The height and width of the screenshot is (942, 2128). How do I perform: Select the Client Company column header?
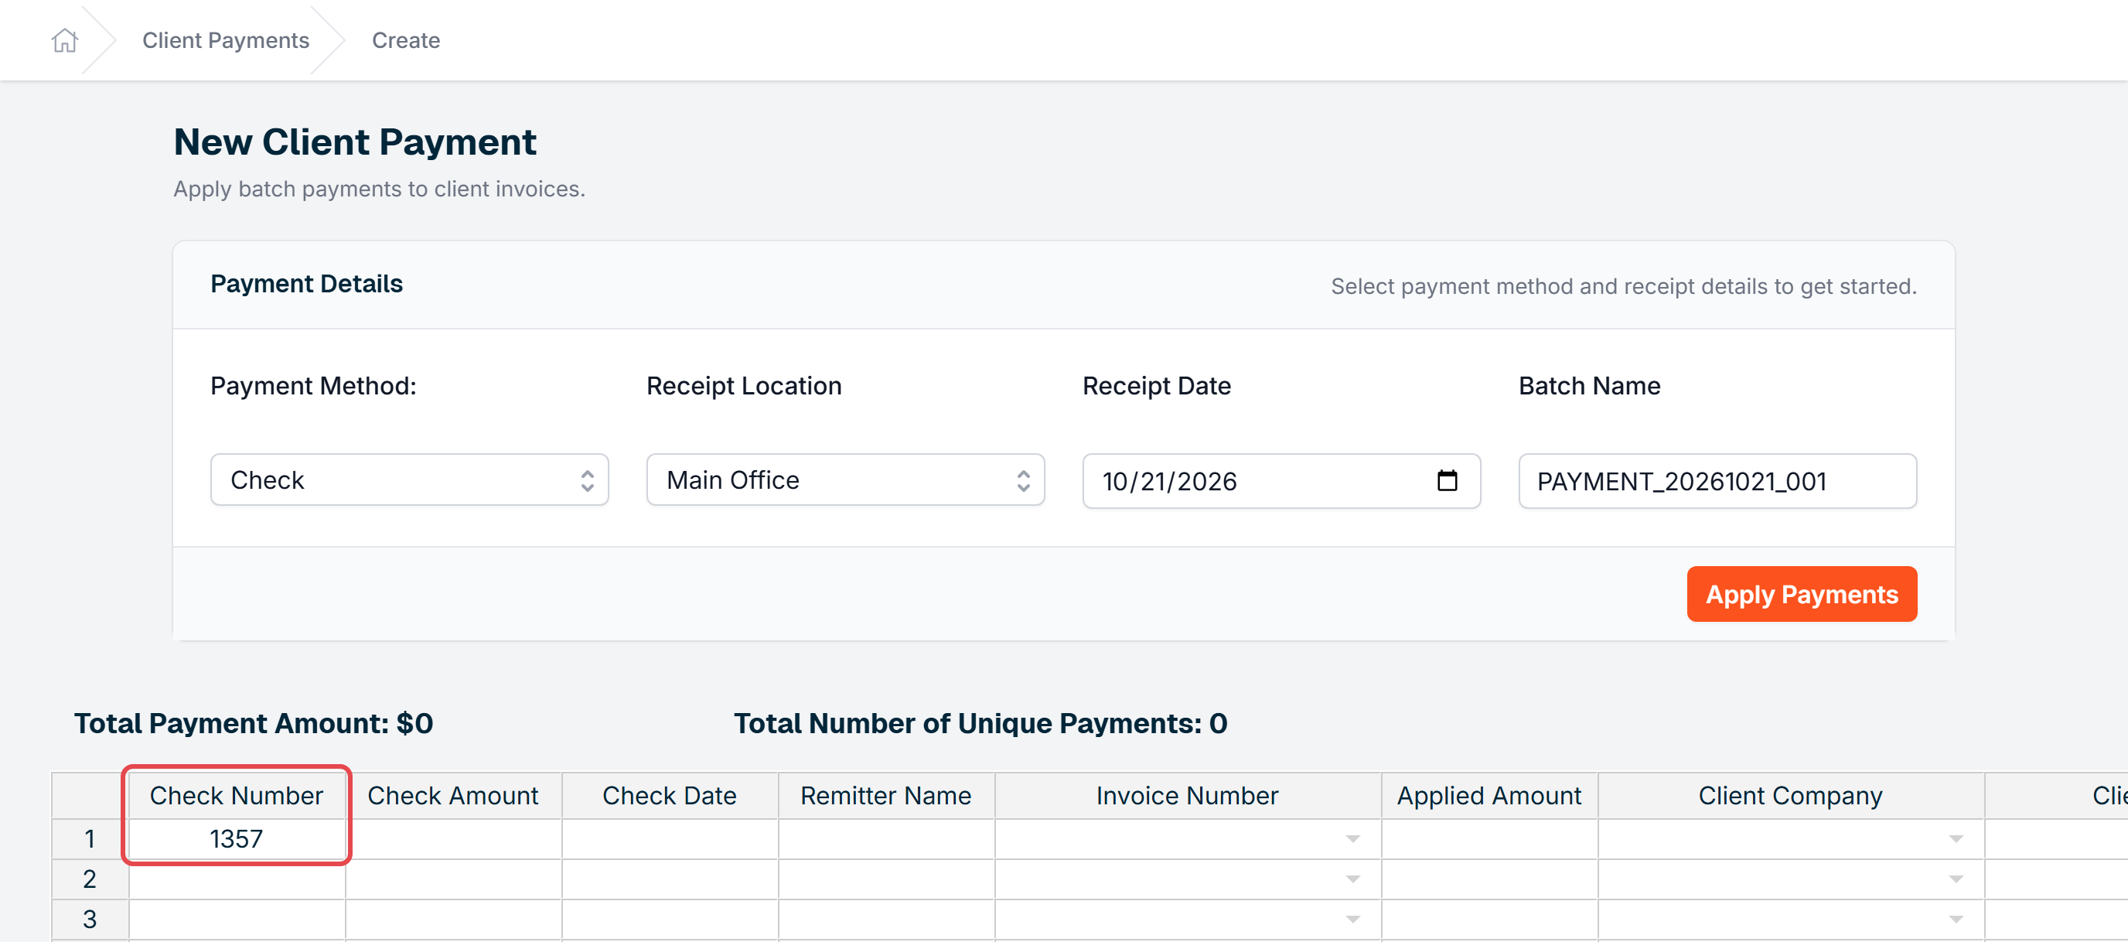click(x=1791, y=796)
